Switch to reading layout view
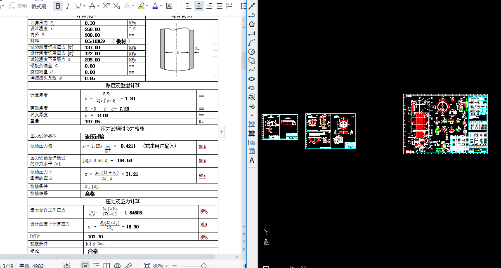Image resolution: width=501 pixels, height=268 pixels. coord(107,266)
